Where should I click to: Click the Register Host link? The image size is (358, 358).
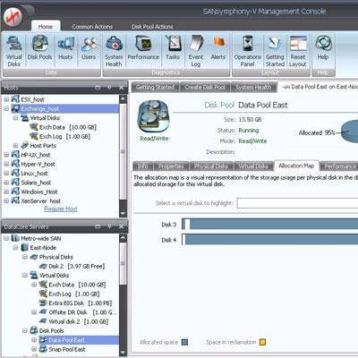pos(61,209)
